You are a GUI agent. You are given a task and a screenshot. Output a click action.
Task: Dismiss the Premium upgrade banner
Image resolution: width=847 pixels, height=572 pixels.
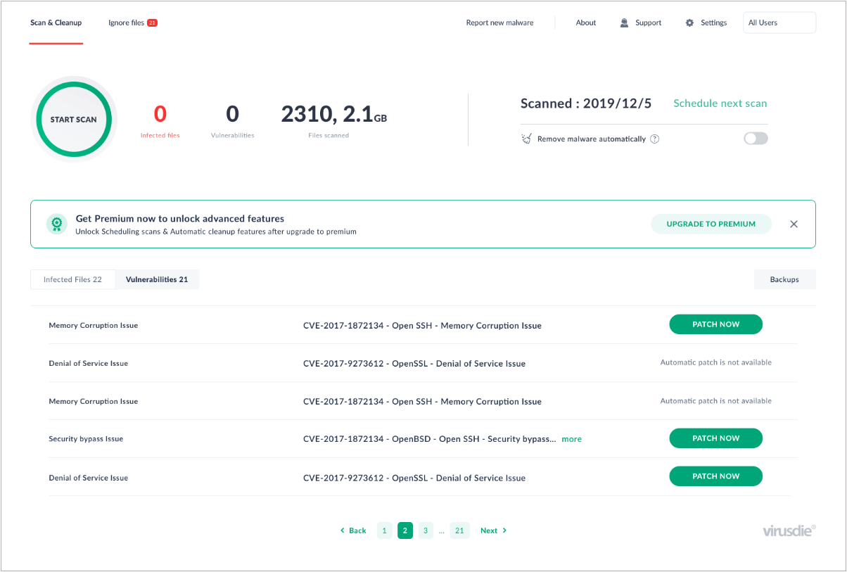coord(794,224)
